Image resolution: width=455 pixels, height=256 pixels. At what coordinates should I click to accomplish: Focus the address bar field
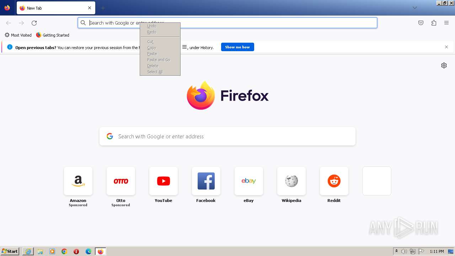(227, 23)
